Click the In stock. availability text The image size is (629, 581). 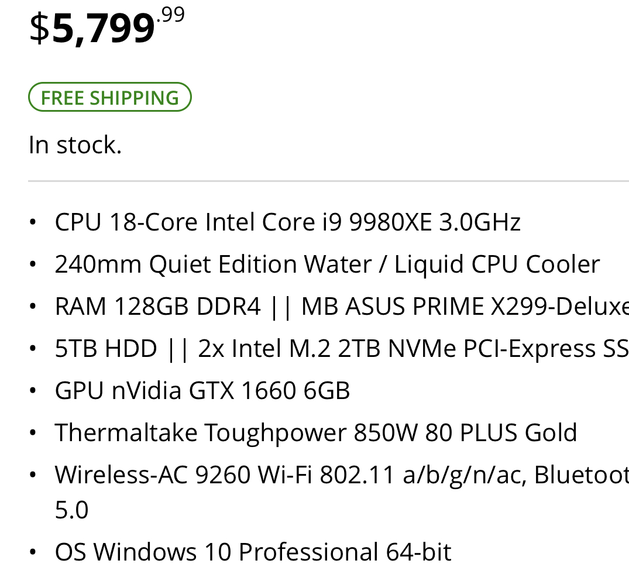coord(75,145)
